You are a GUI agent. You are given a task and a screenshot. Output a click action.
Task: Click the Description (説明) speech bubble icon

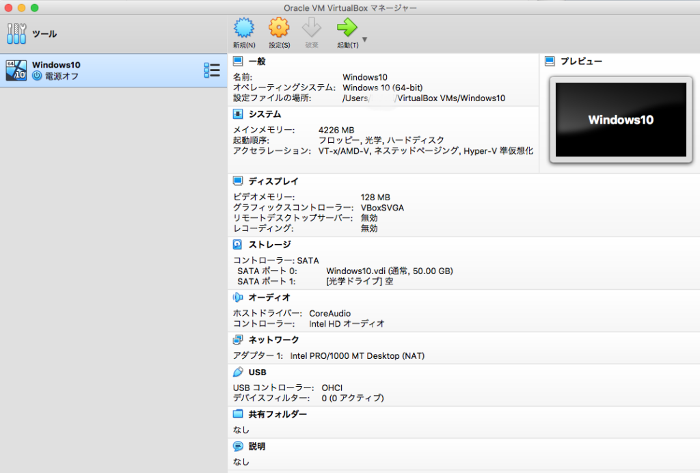pyautogui.click(x=238, y=446)
